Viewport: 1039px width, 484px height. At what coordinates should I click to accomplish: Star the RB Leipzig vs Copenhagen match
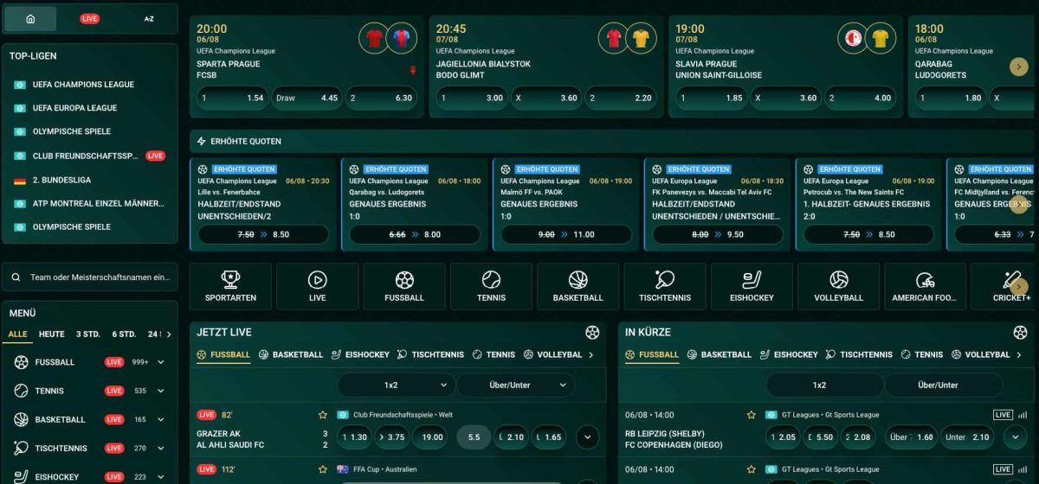tap(752, 415)
